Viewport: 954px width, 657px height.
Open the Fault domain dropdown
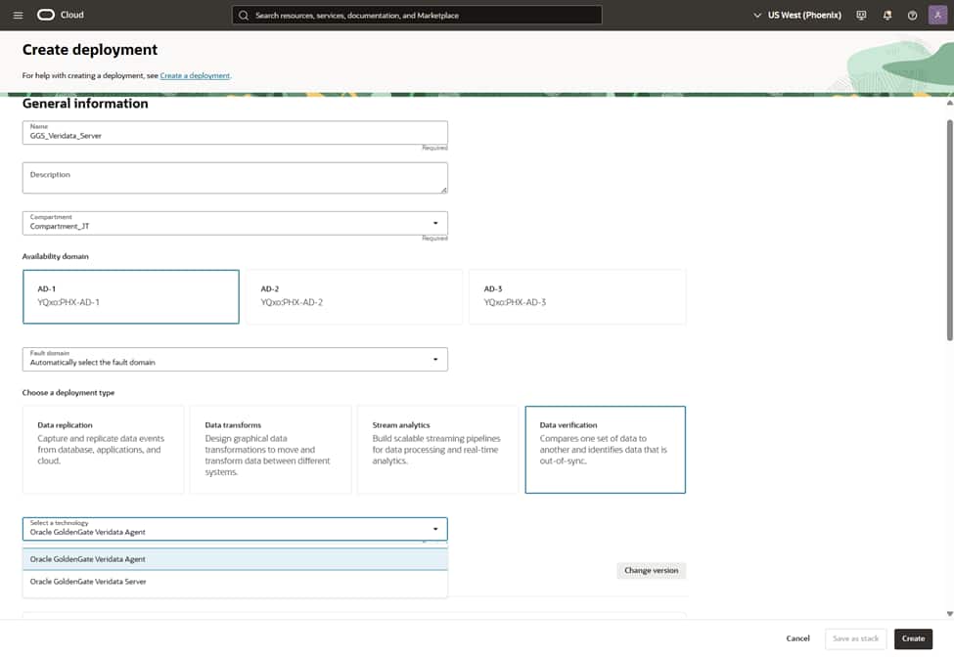(235, 359)
